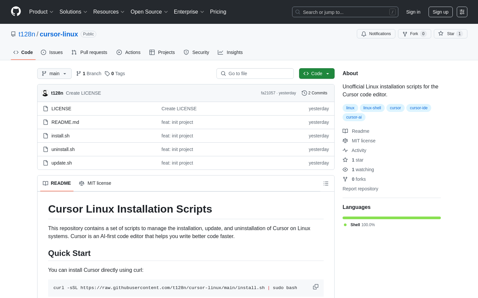
Task: Open the linux-shell topic tag
Action: (x=372, y=108)
